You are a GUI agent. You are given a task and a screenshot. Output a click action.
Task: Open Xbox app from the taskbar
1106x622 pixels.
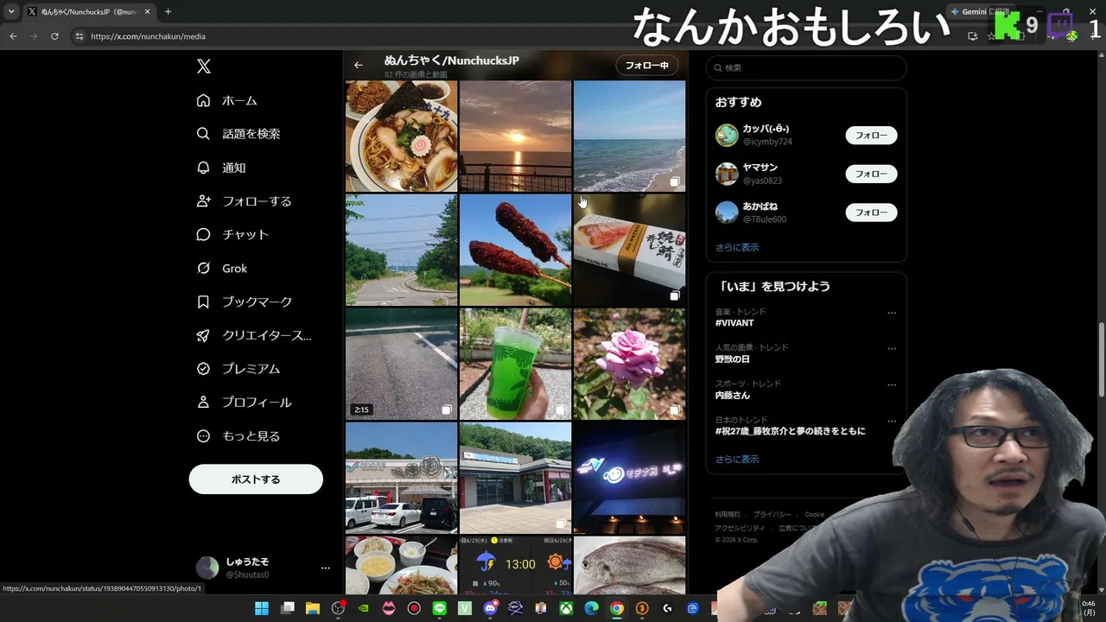pyautogui.click(x=566, y=608)
